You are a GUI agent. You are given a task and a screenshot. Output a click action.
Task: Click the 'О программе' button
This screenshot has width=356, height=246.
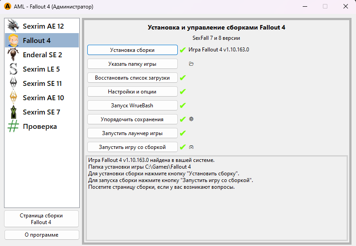click(41, 235)
